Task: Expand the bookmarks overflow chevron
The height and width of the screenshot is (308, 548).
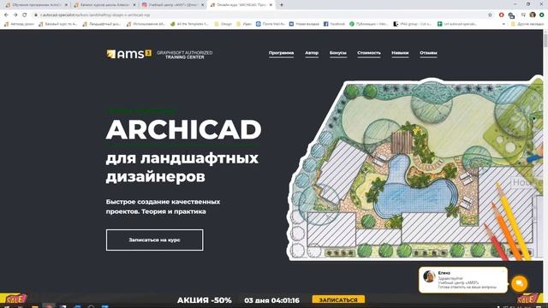Action: click(503, 24)
